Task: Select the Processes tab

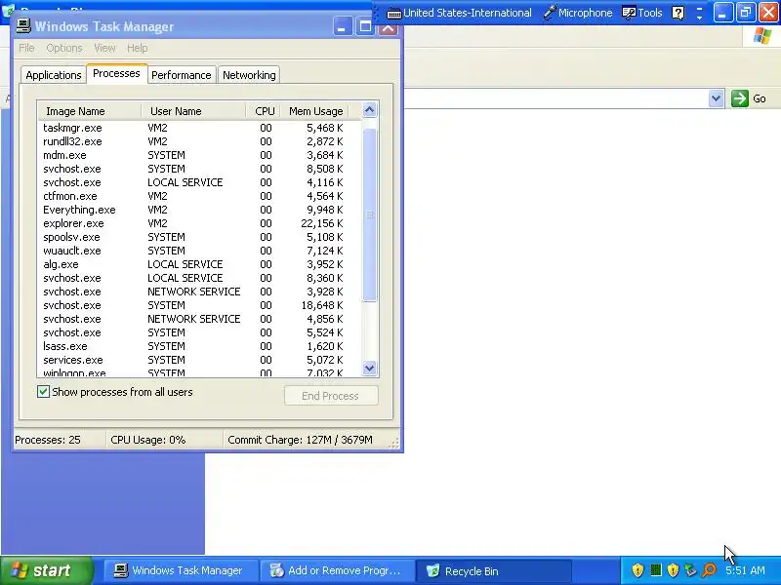Action: 116,74
